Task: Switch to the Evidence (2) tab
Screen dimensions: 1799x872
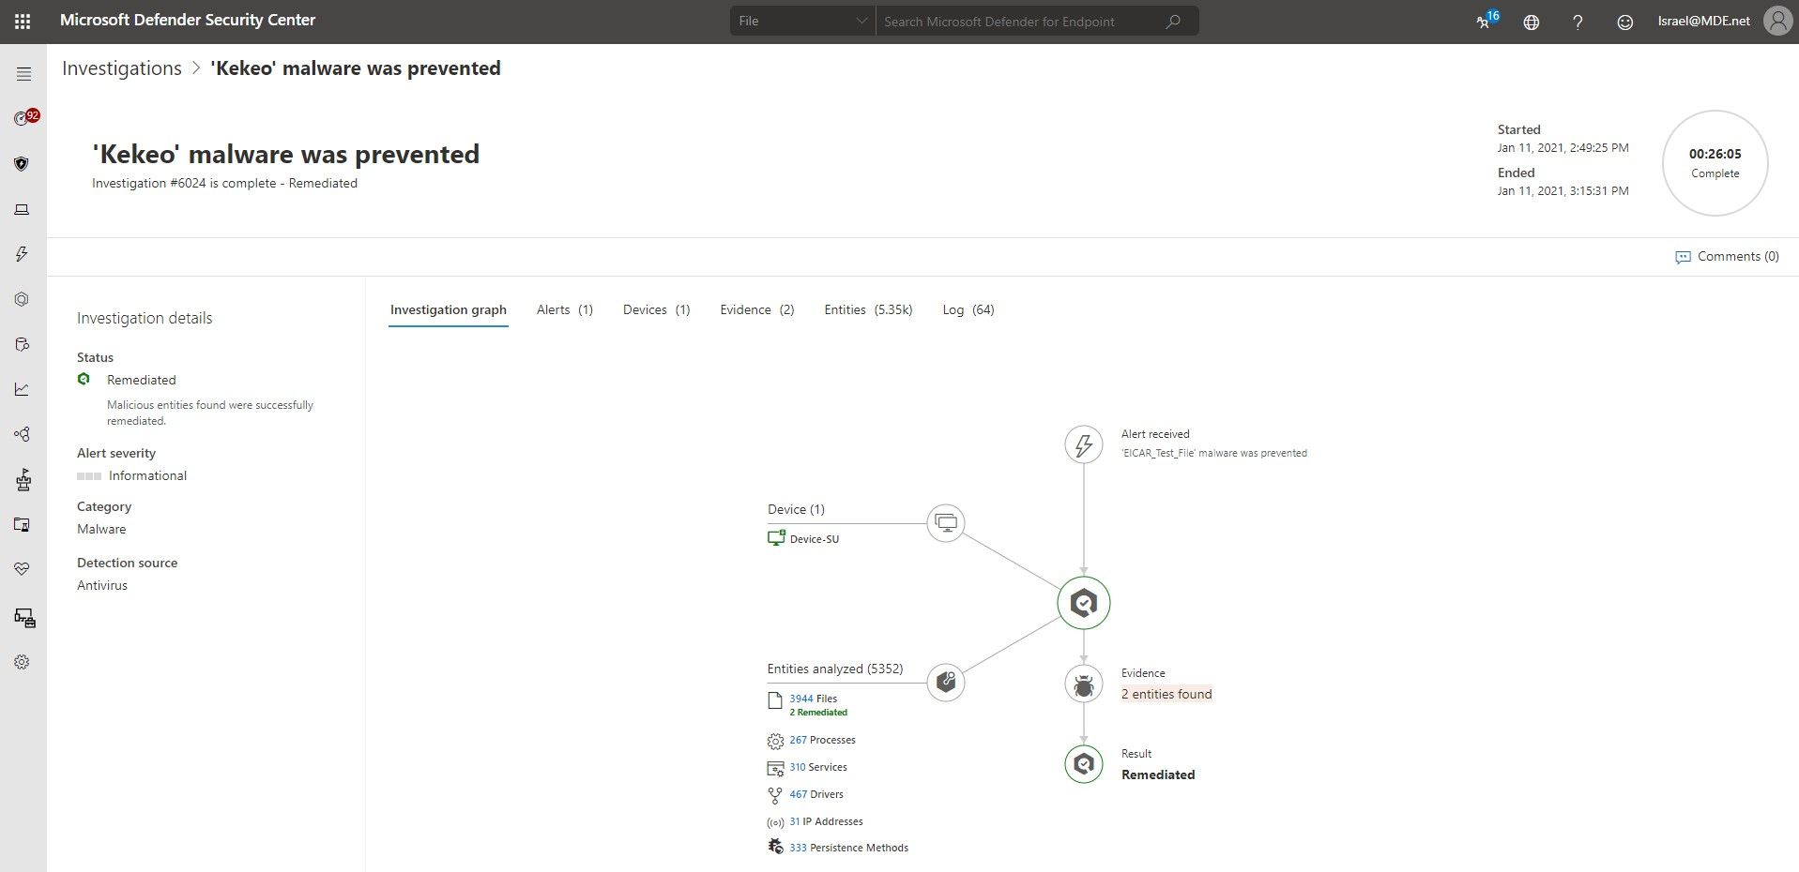Action: (757, 309)
